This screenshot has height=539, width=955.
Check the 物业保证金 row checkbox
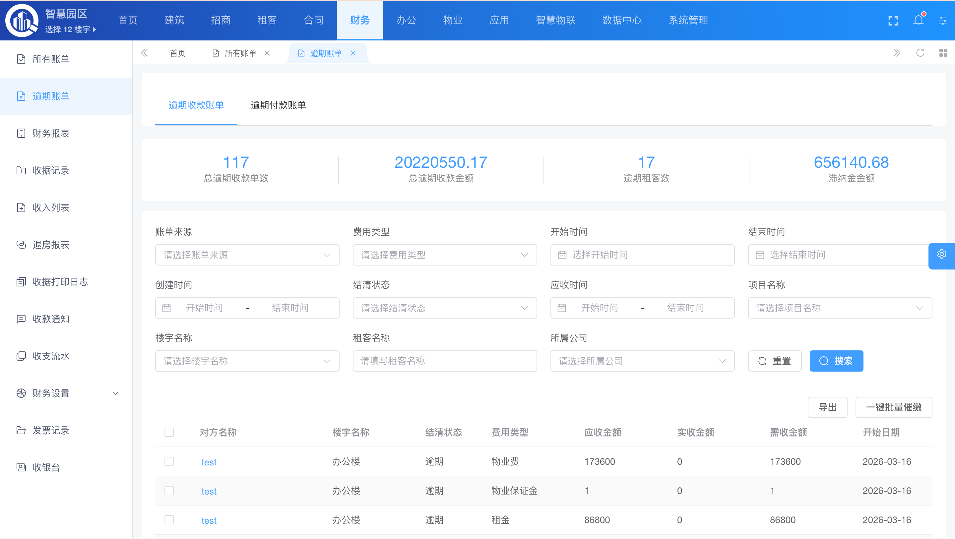pos(169,491)
